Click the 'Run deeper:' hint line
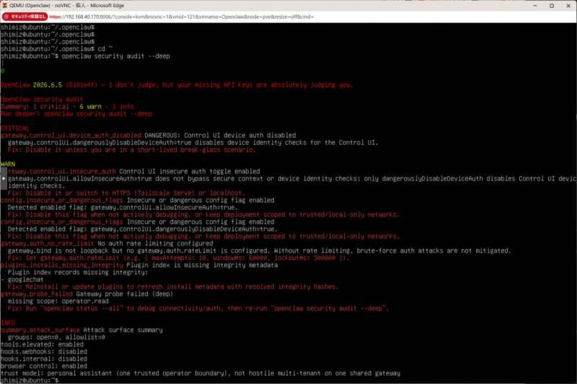Image resolution: width=577 pixels, height=384 pixels. pos(76,114)
